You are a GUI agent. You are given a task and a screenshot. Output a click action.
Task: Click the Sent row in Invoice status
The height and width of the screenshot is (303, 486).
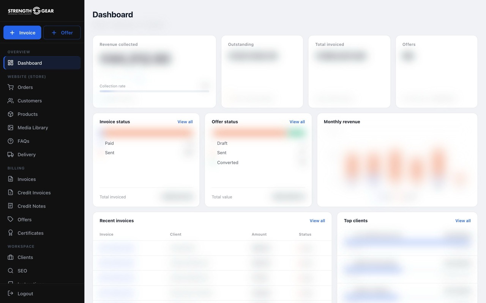point(146,153)
